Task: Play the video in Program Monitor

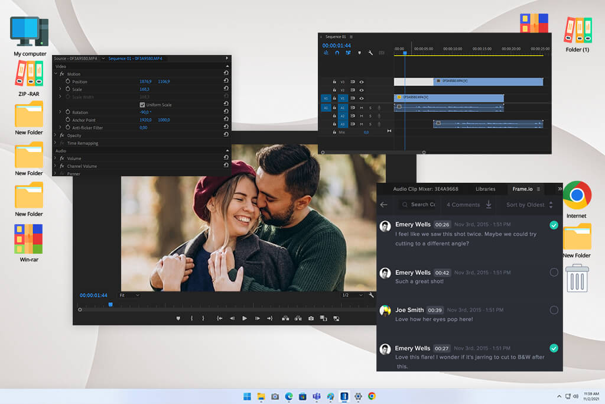Action: [x=245, y=318]
